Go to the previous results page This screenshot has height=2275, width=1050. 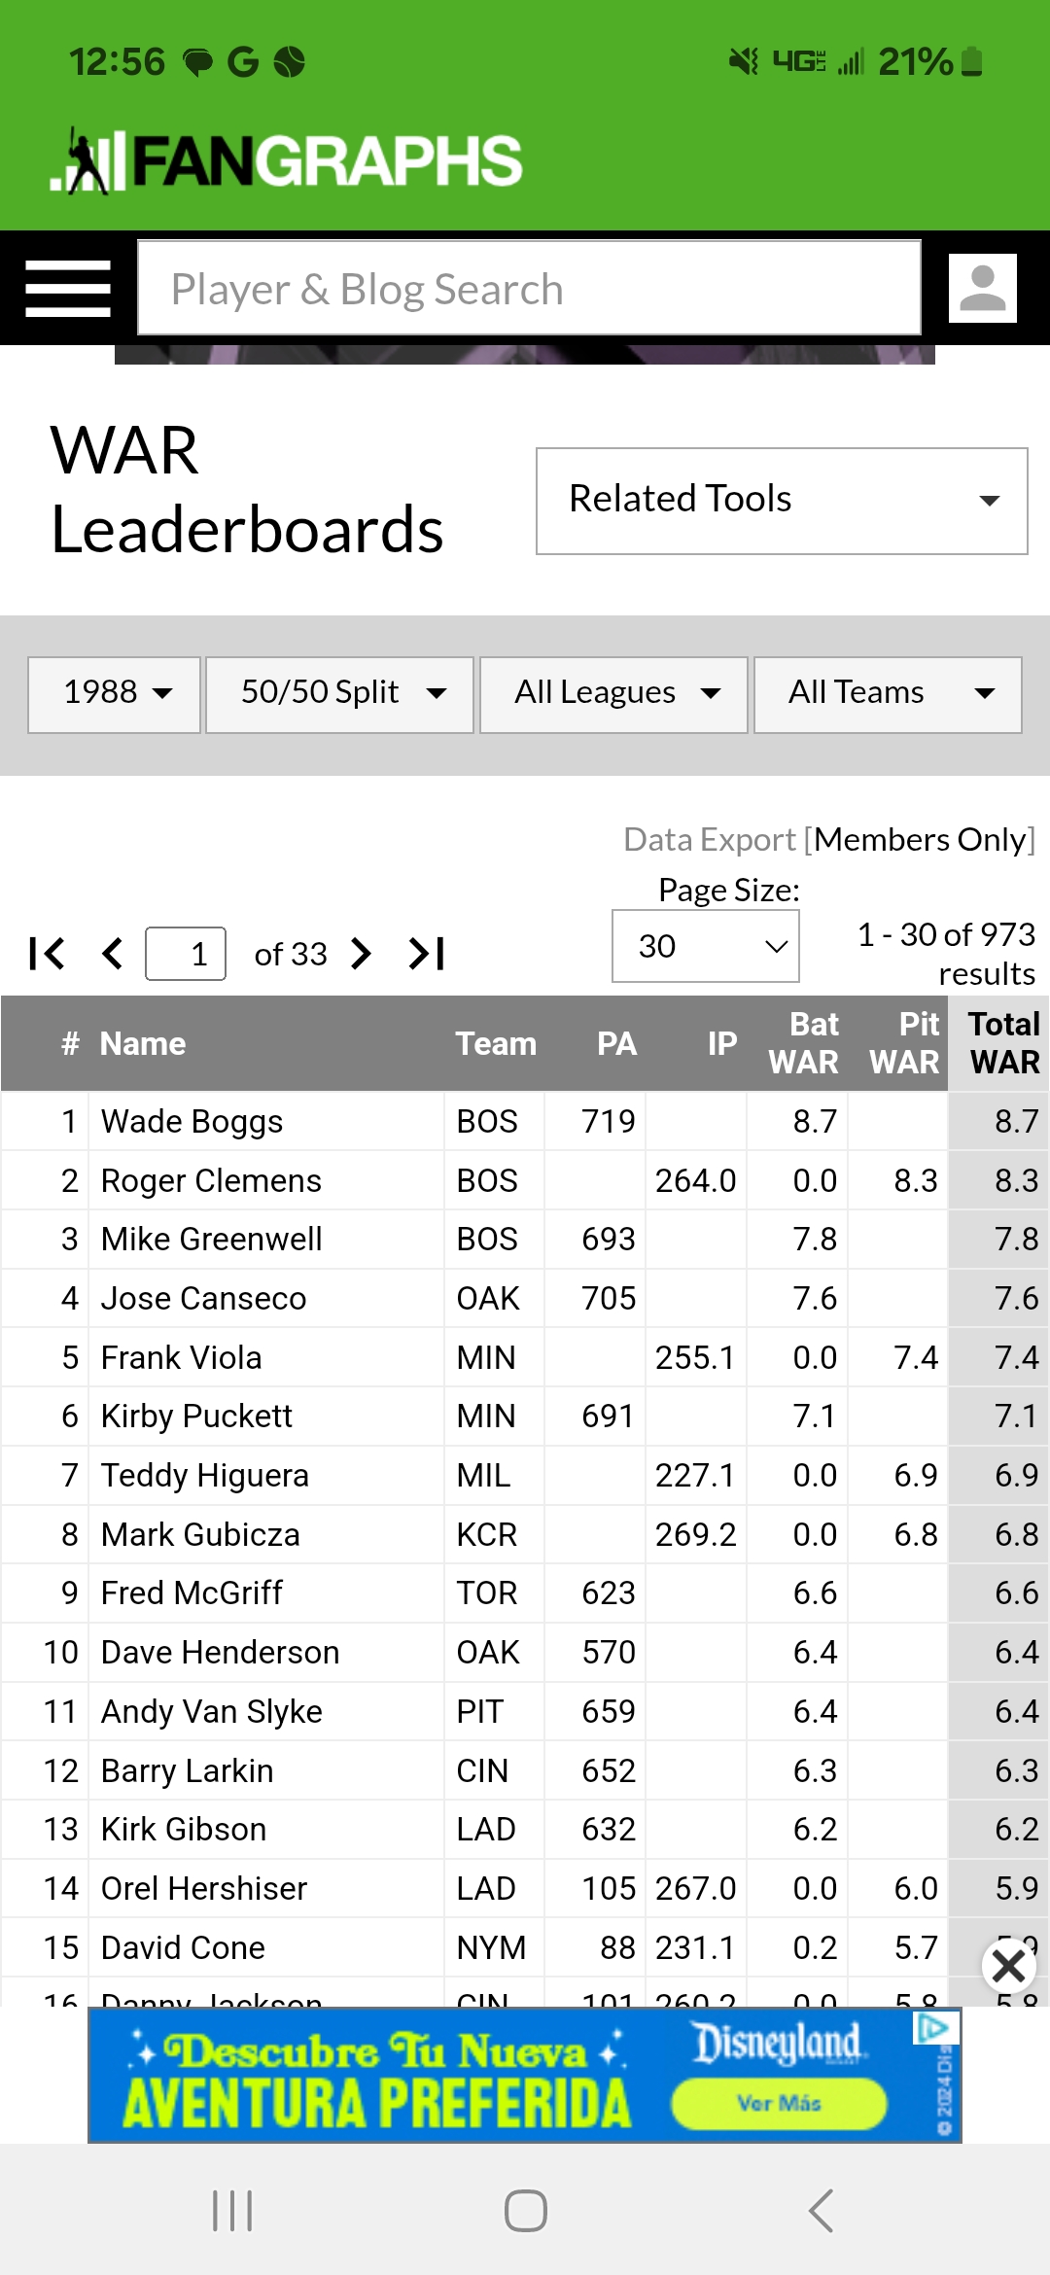point(113,954)
